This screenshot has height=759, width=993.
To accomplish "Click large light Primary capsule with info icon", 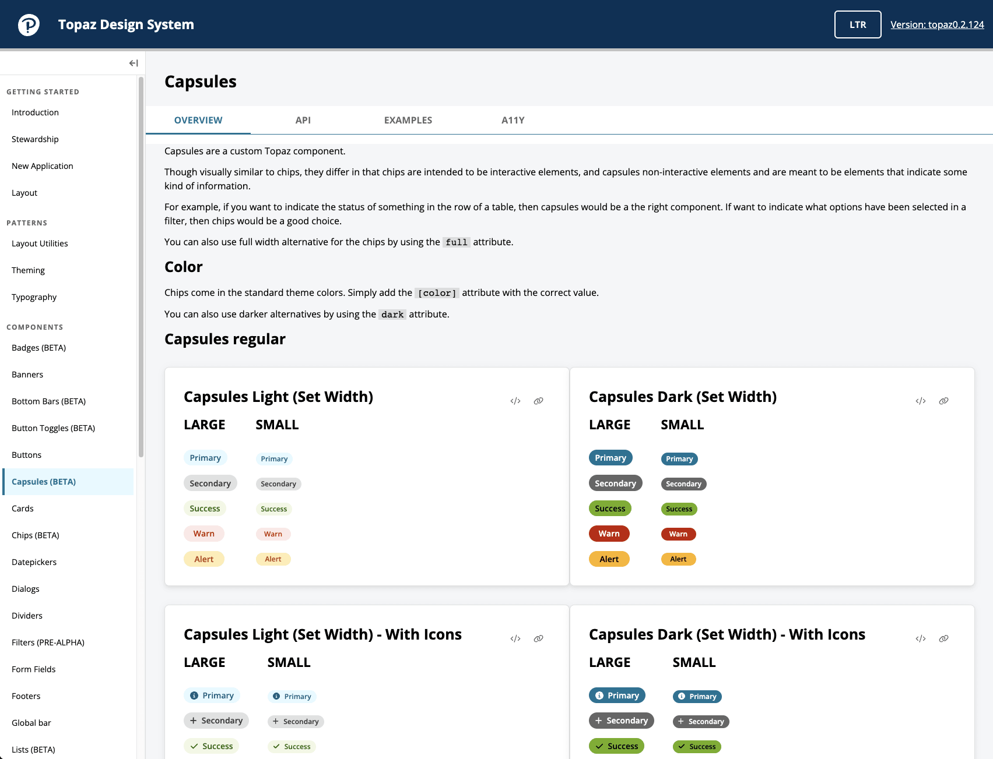I will click(212, 696).
